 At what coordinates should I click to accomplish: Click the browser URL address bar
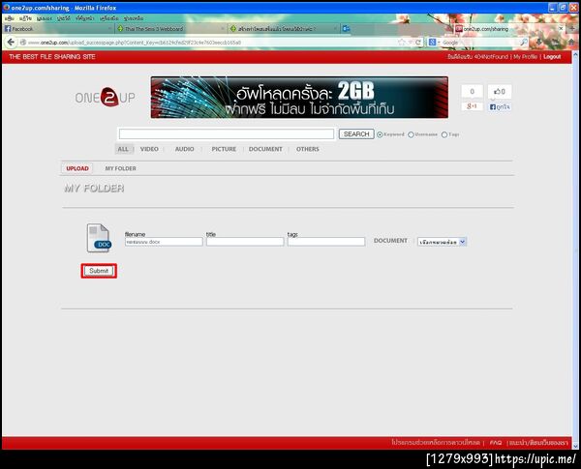[211, 43]
